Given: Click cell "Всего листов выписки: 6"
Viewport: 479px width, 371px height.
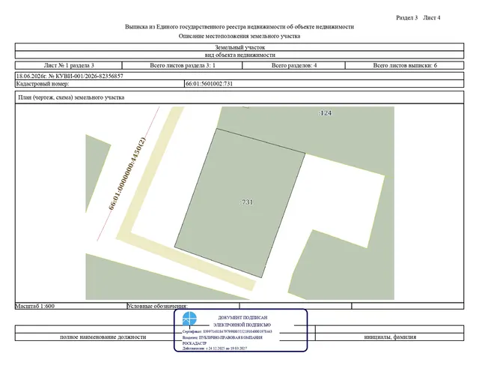Looking at the screenshot, I should 405,65.
